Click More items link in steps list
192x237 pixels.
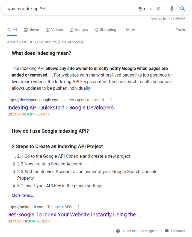pyautogui.click(x=23, y=195)
